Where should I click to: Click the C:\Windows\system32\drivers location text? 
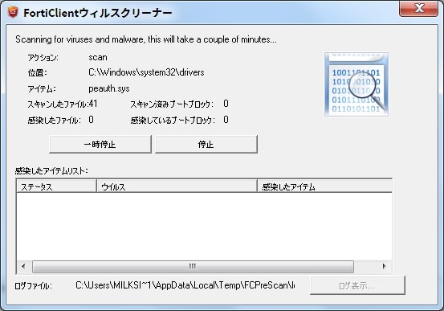pyautogui.click(x=146, y=72)
